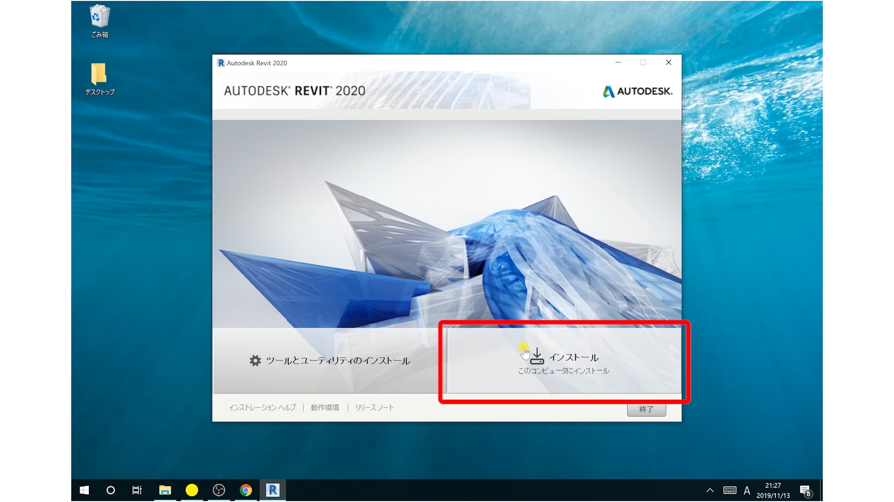This screenshot has height=502, width=894.
Task: Click the gear icon for tools install
Action: 255,361
